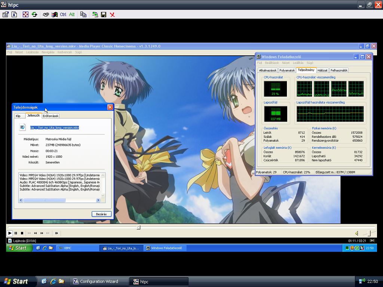Click htpc button in local taskbar

(x=159, y=281)
